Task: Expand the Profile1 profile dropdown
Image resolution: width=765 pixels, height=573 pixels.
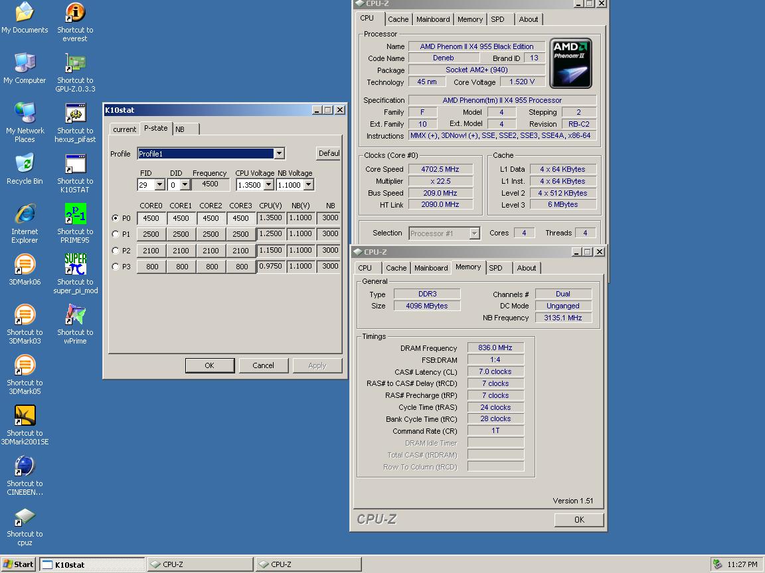Action: (279, 153)
